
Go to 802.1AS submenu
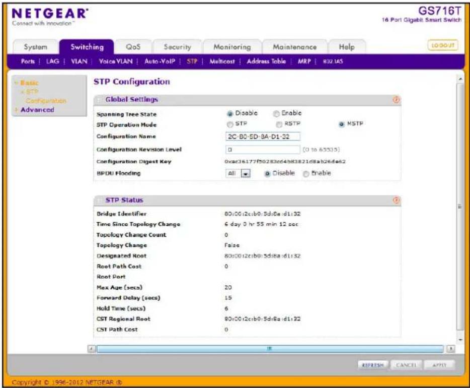pyautogui.click(x=333, y=61)
